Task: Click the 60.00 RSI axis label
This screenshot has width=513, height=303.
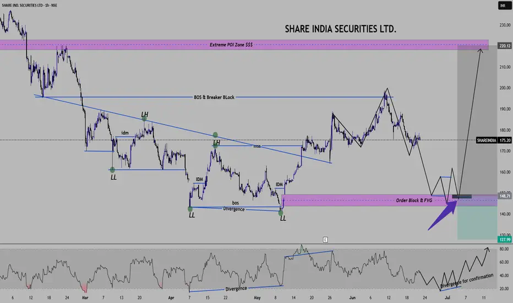Action: pos(504,262)
